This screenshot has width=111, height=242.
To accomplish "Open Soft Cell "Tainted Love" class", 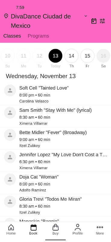I will tap(55, 94).
